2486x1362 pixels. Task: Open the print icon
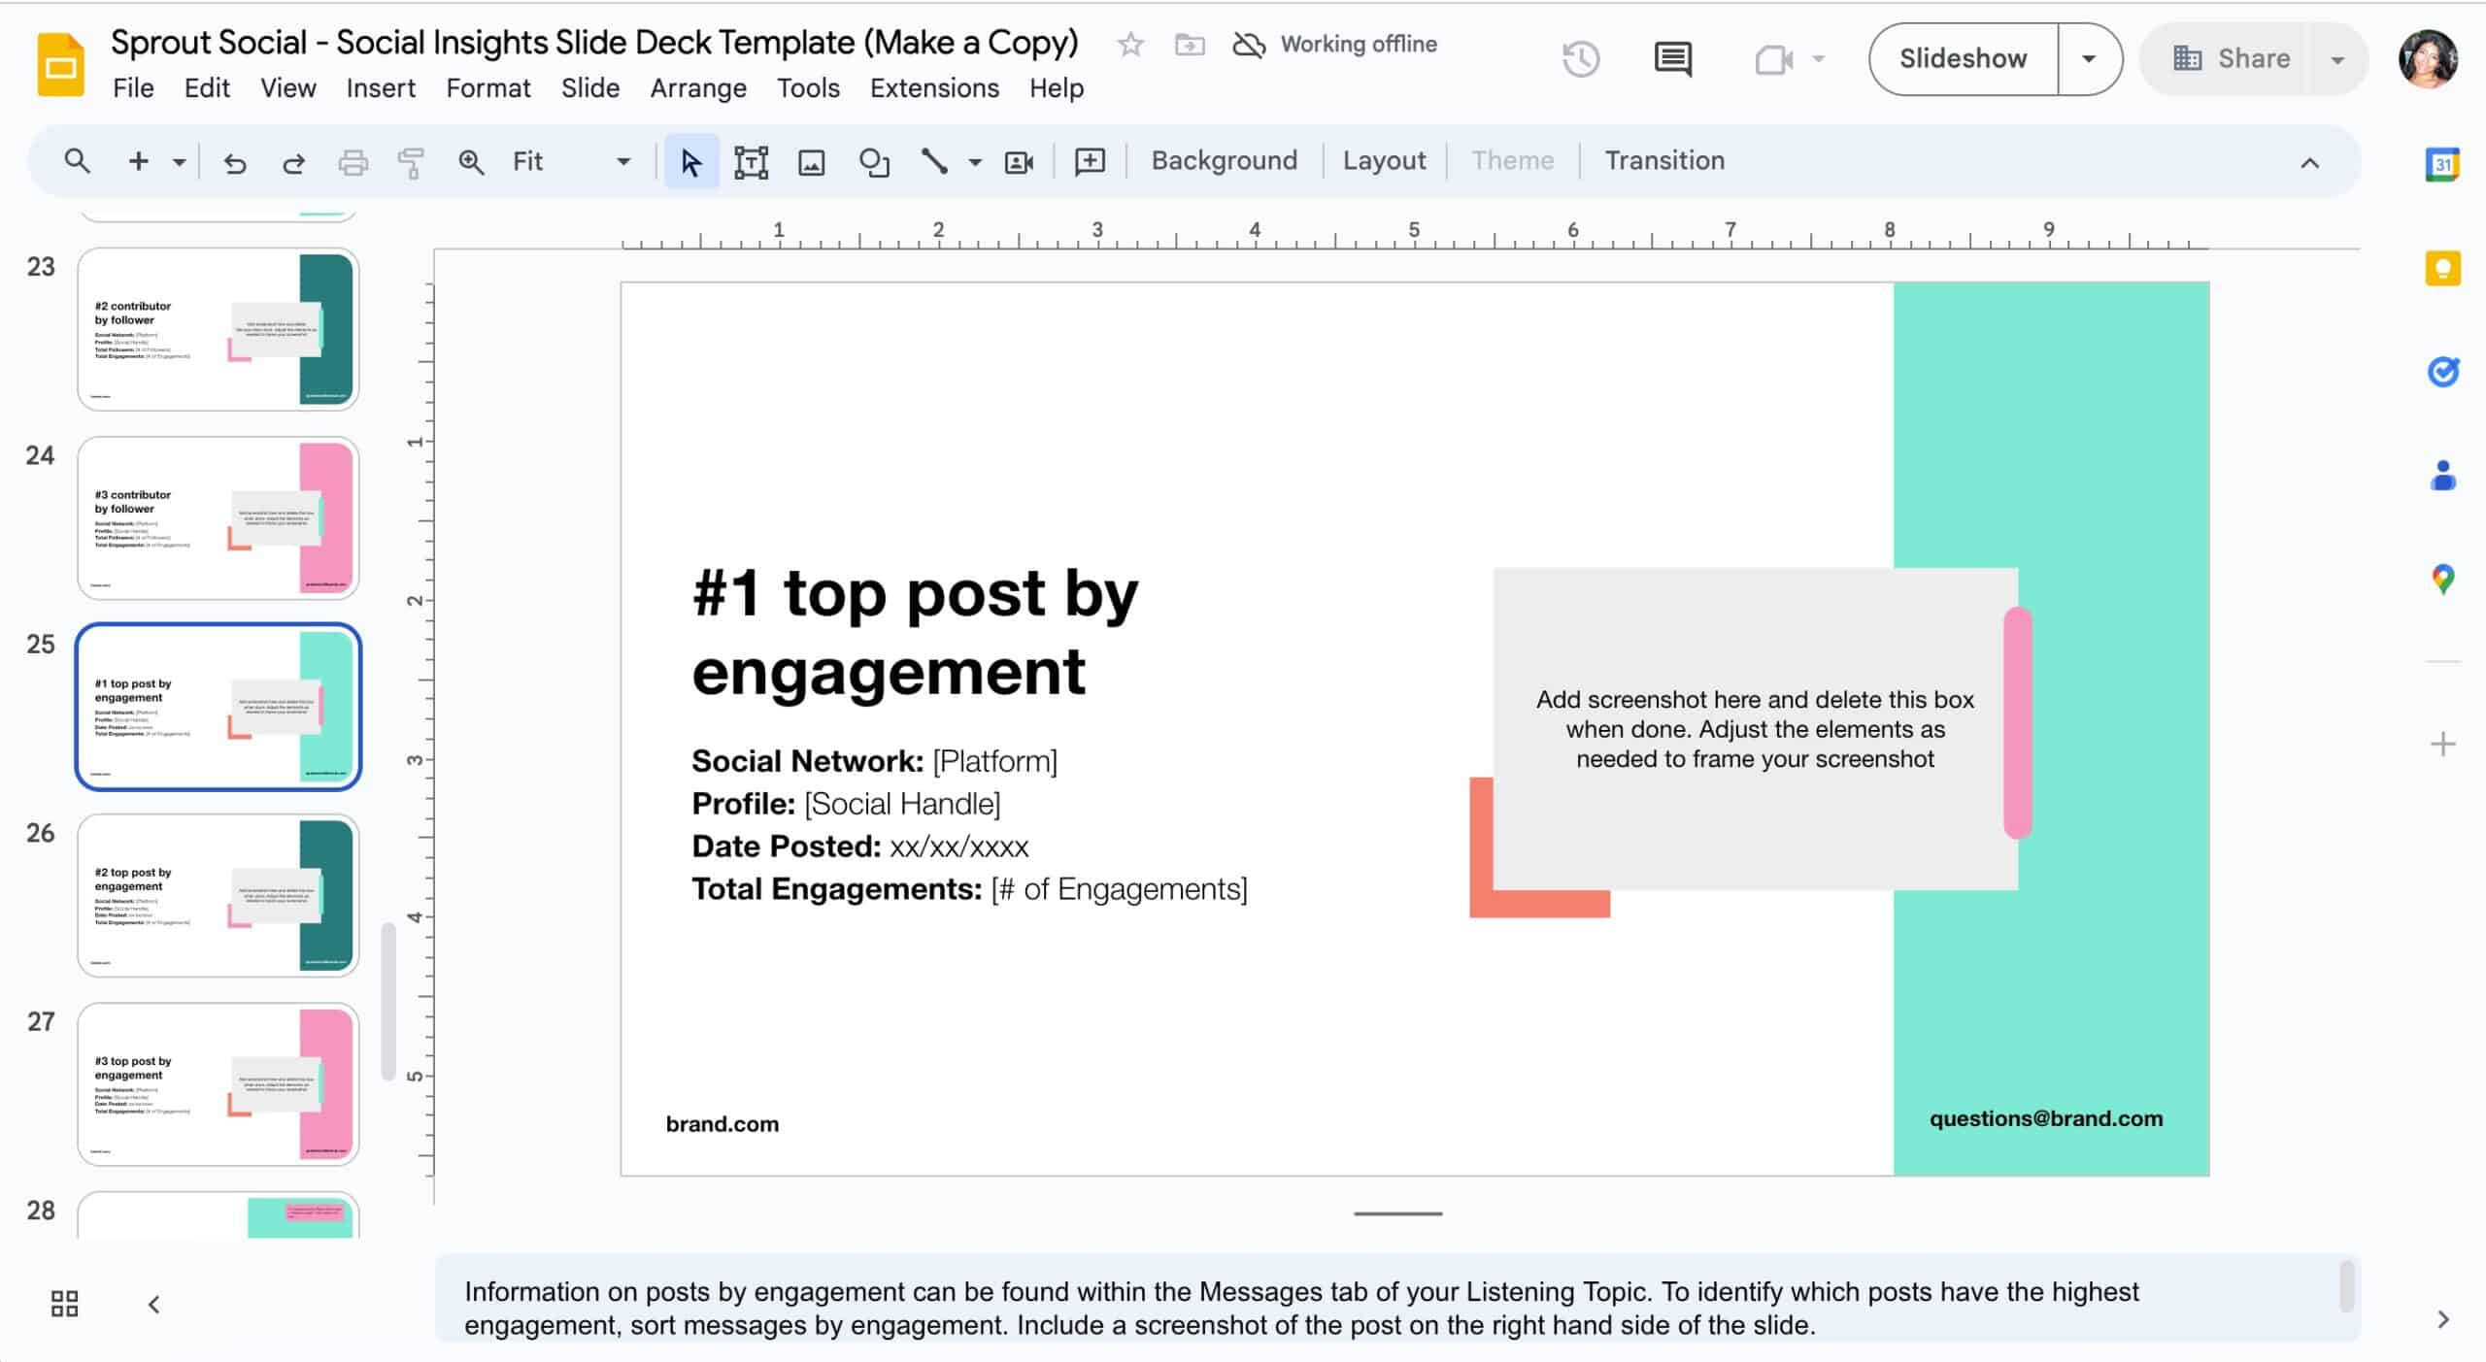(x=353, y=161)
